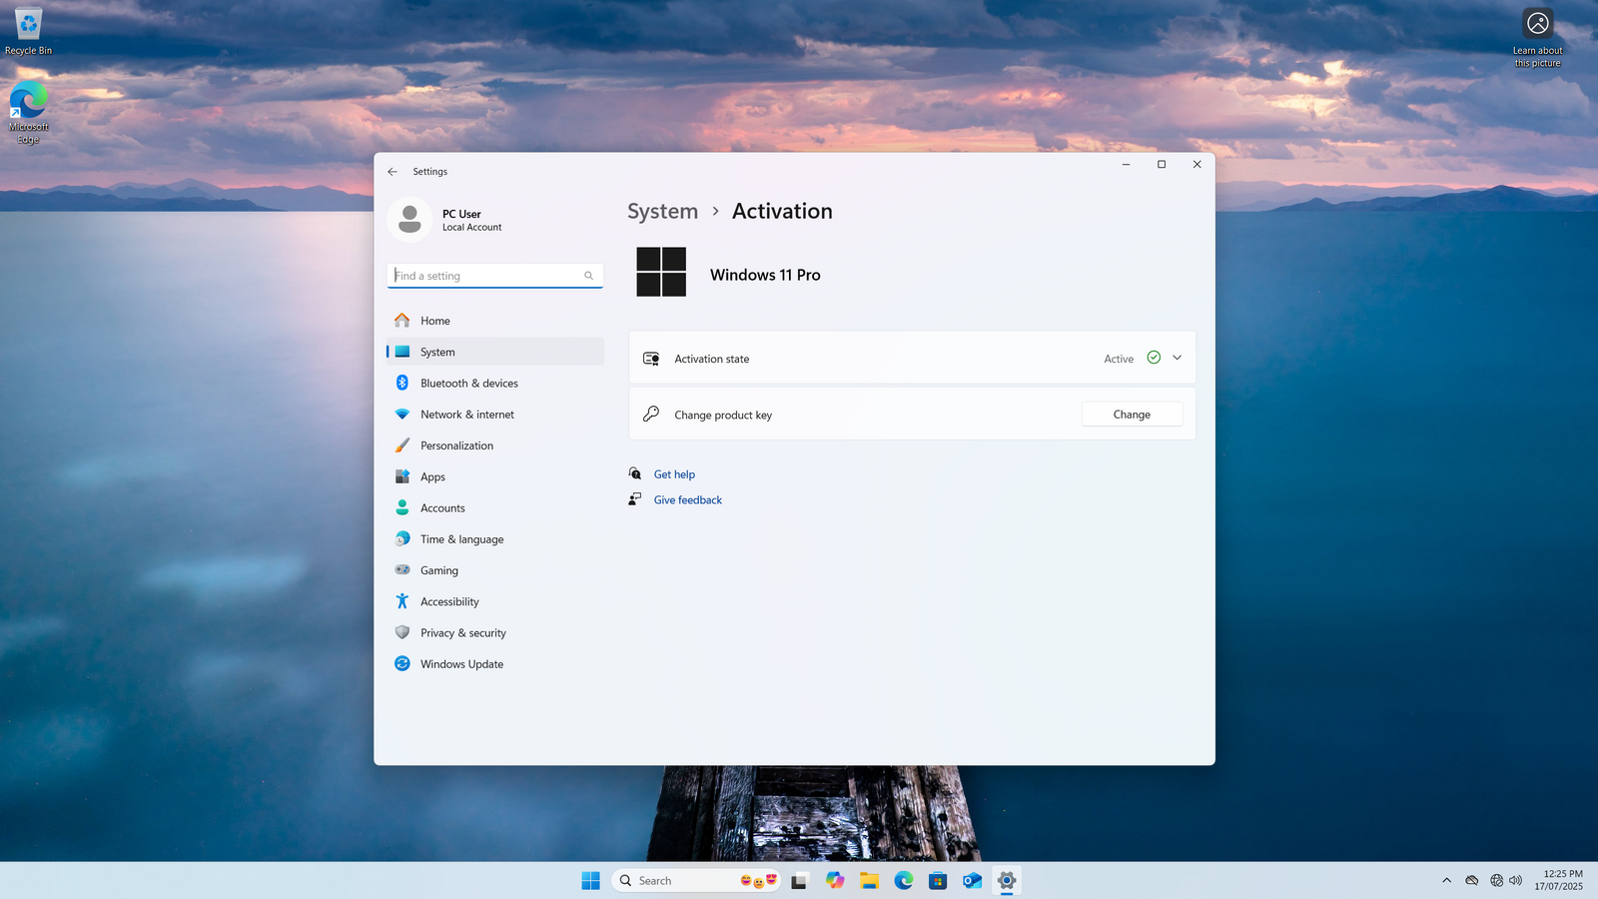Click the Windows logo beside Windows 11 Pro
Viewport: 1598px width, 899px height.
pos(661,272)
